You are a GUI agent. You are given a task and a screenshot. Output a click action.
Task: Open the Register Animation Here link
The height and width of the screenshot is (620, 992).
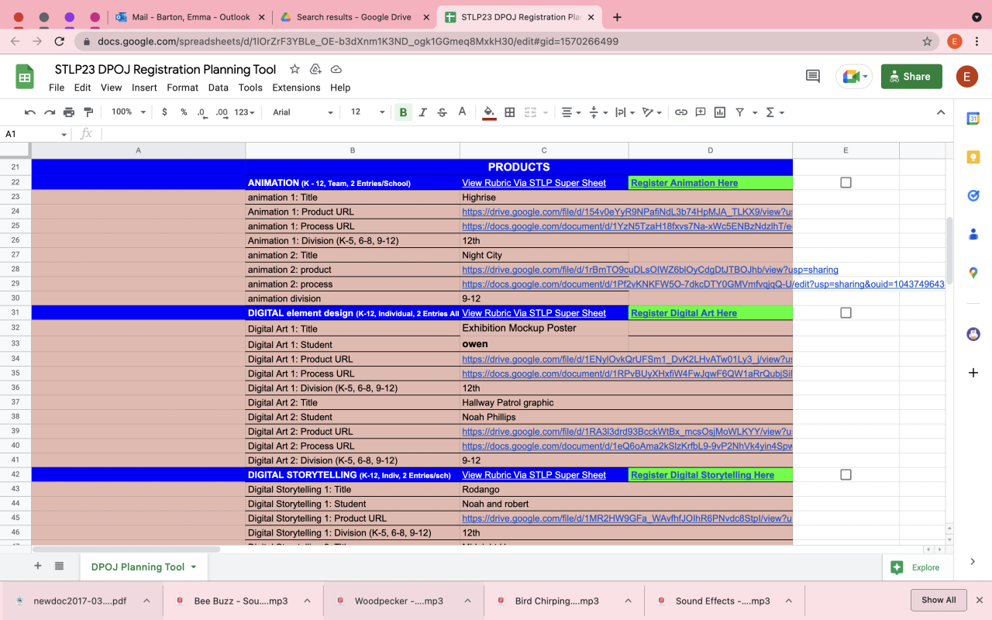[684, 183]
